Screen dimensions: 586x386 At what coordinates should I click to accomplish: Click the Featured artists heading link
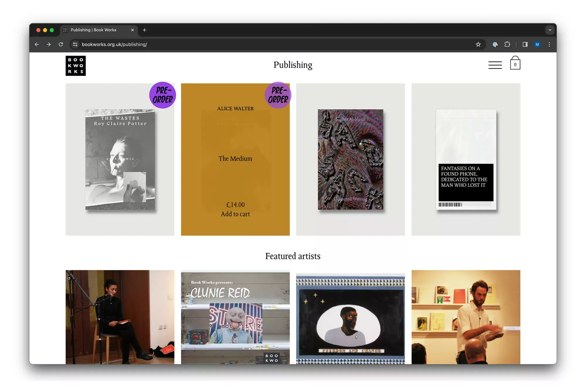point(292,256)
